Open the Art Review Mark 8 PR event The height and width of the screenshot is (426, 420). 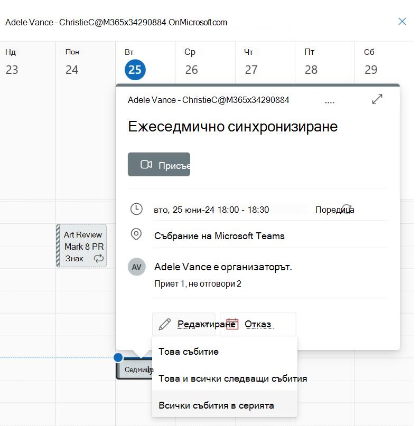81,245
